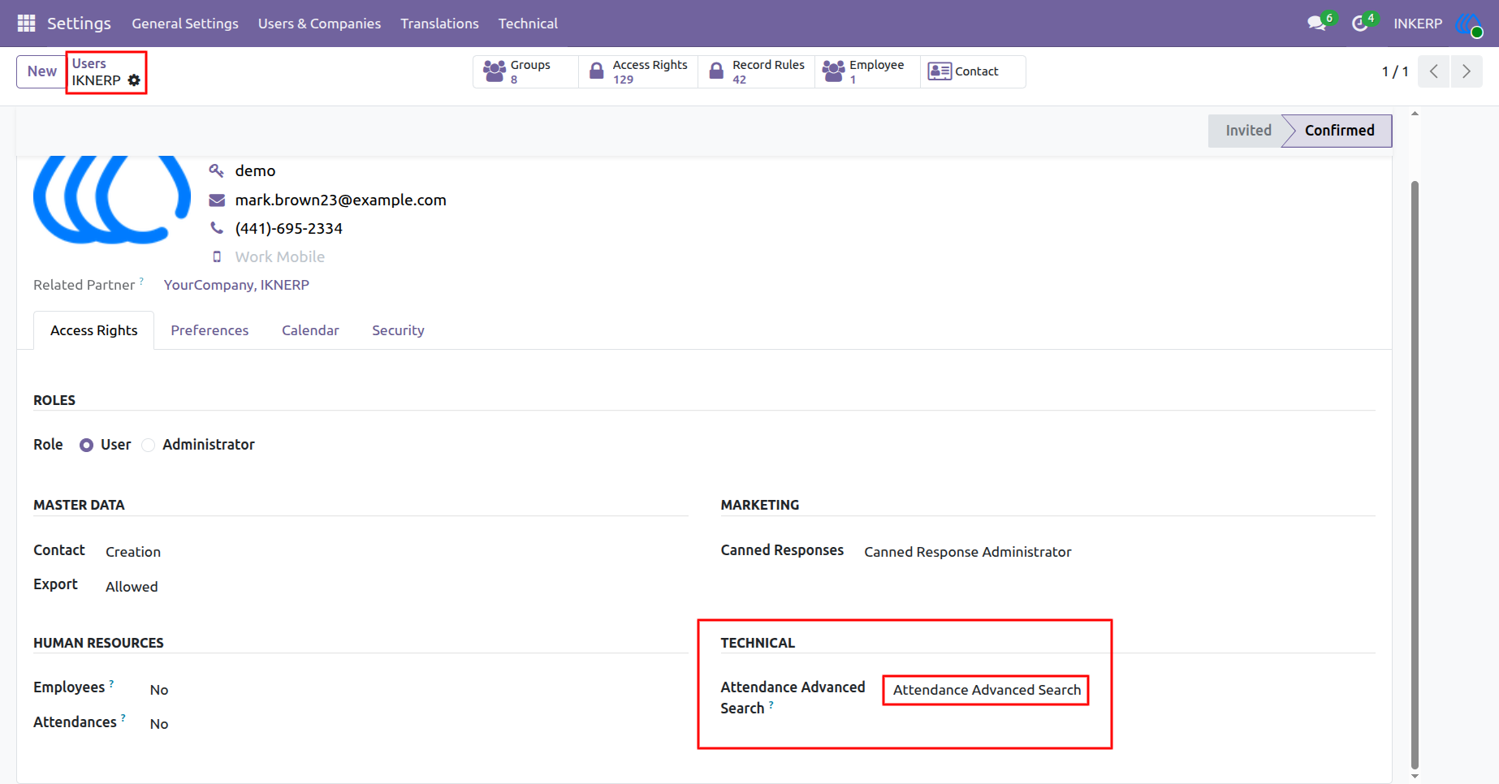This screenshot has width=1499, height=784.
Task: Click the INKERP company name in top bar
Action: (x=1418, y=24)
